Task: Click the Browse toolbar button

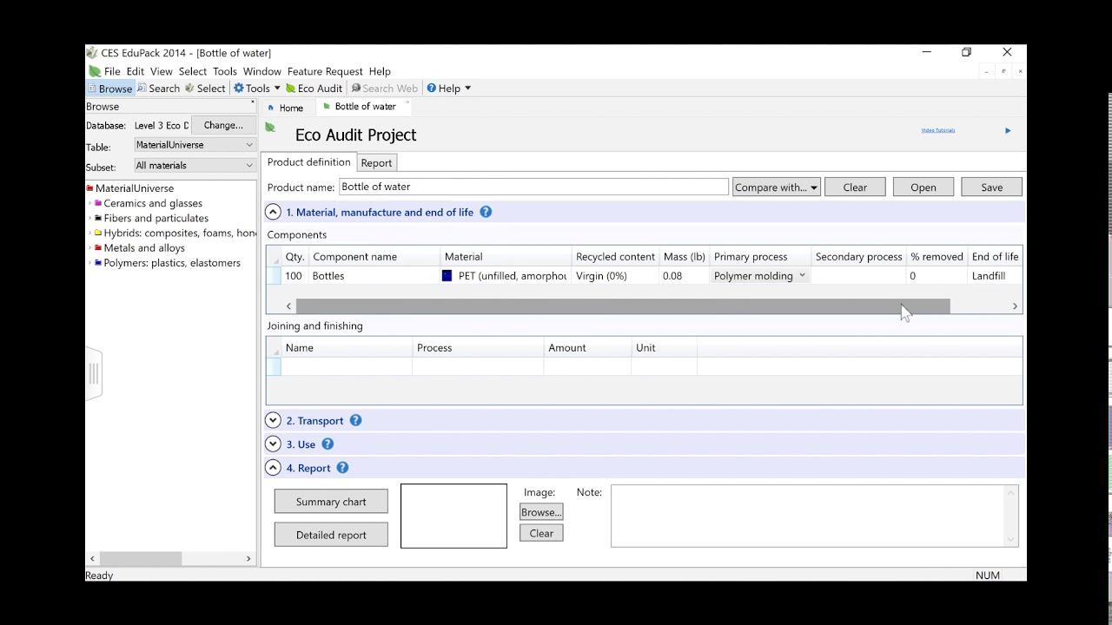Action: tap(109, 89)
